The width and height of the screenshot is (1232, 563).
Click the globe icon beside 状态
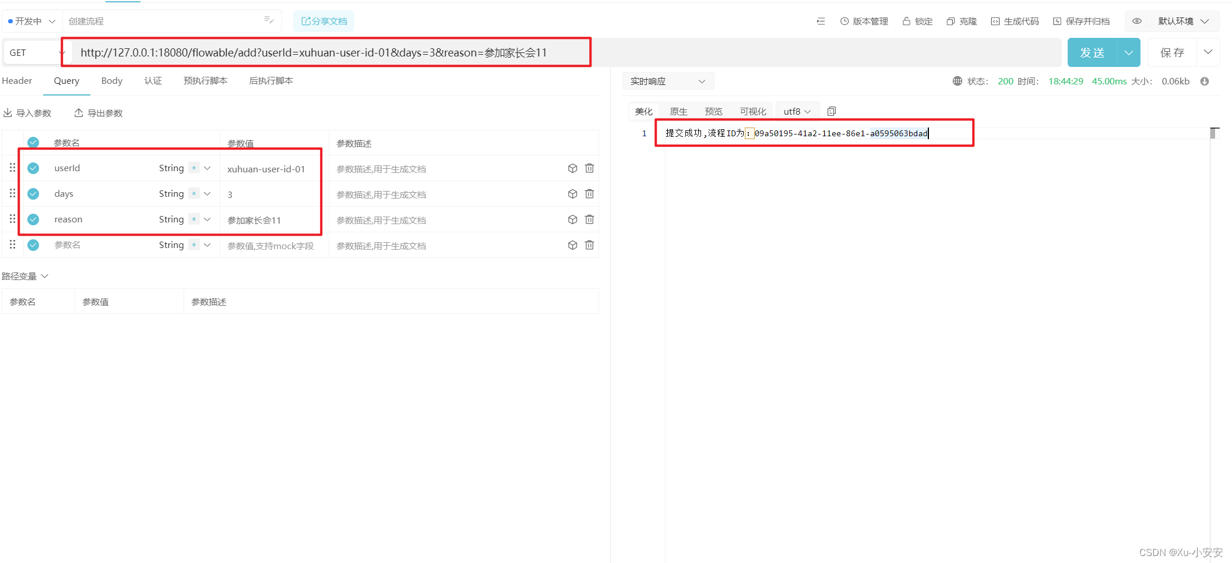coord(957,81)
